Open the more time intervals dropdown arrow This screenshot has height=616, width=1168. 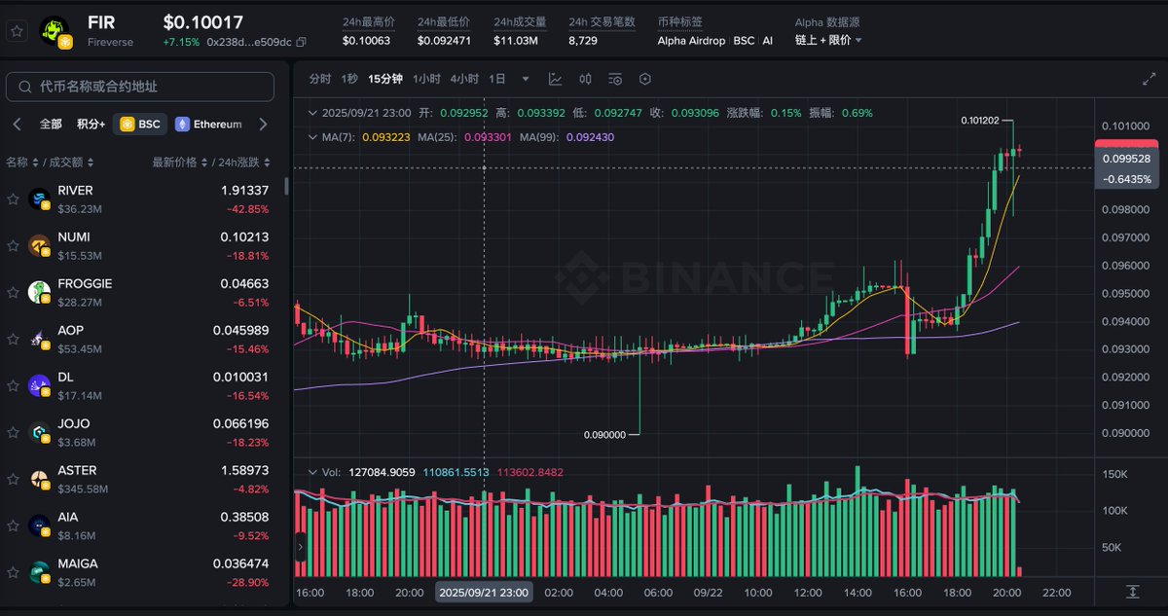click(526, 79)
